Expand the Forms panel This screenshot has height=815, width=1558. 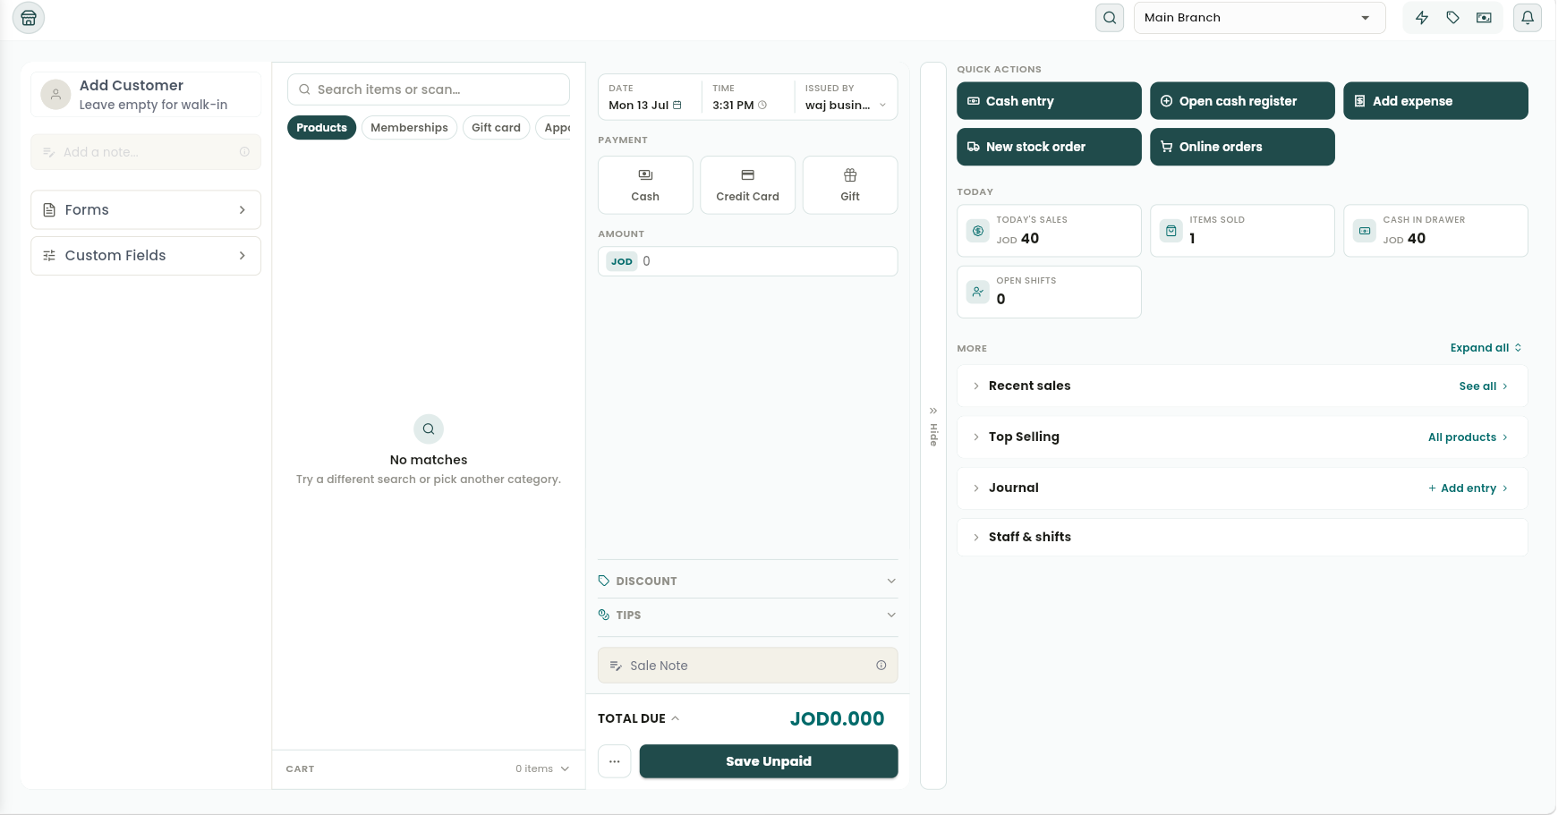click(x=146, y=210)
